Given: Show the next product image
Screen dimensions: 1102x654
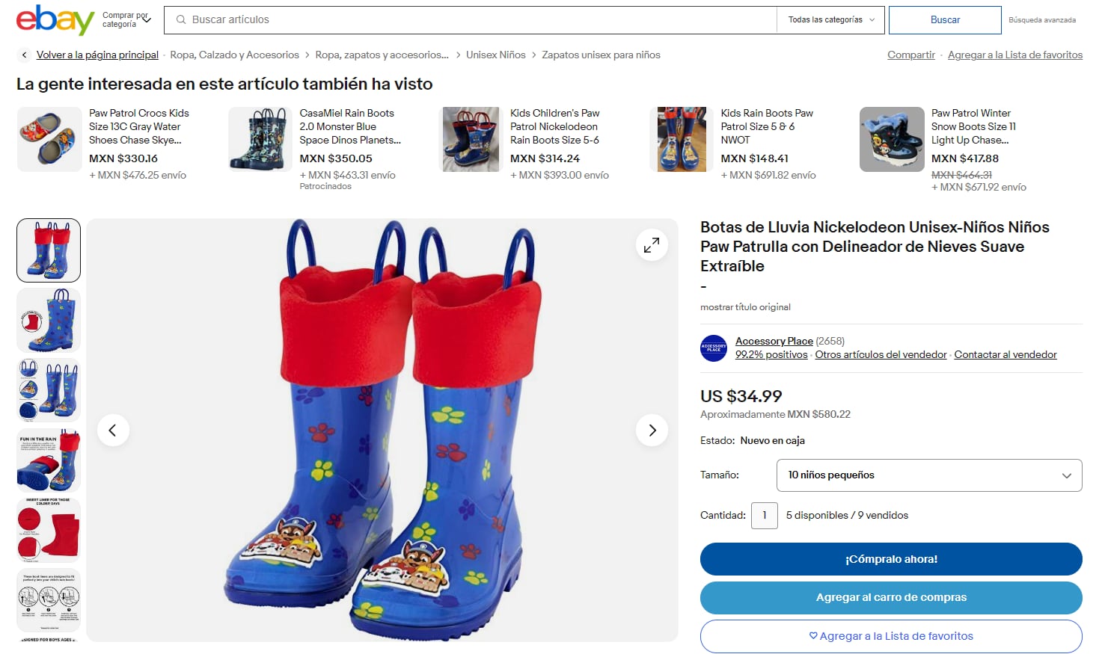Looking at the screenshot, I should click(652, 430).
